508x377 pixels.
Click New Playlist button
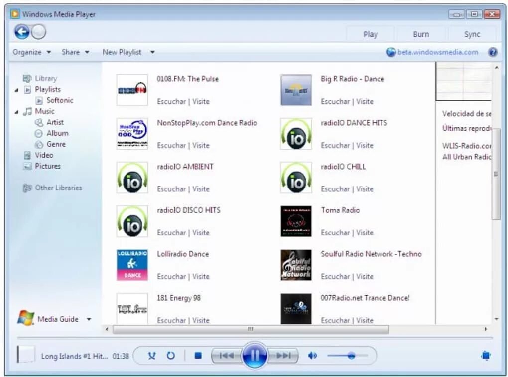122,52
